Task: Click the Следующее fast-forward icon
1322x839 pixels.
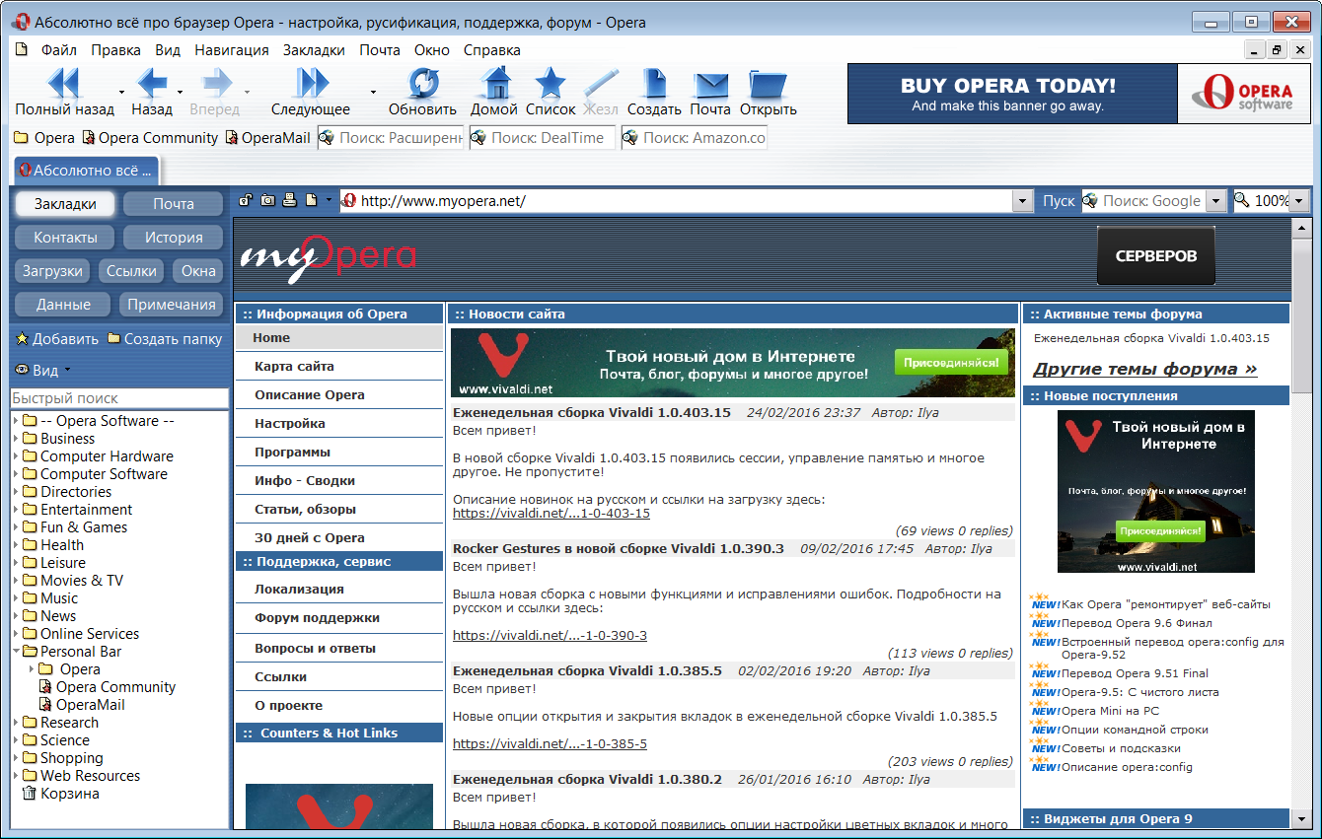Action: click(x=312, y=83)
